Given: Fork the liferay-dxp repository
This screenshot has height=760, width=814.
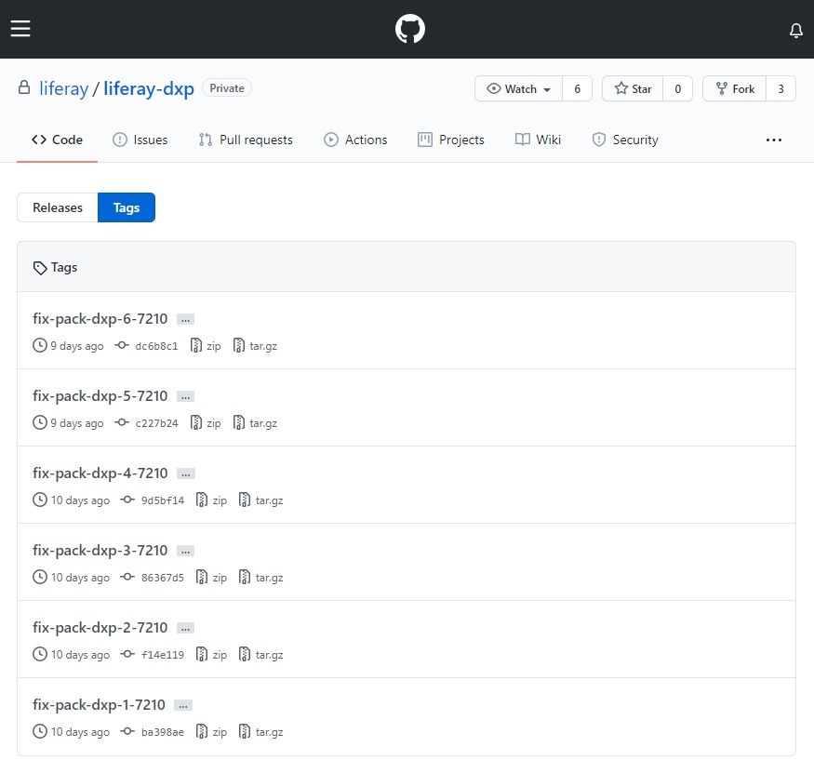Looking at the screenshot, I should click(734, 89).
